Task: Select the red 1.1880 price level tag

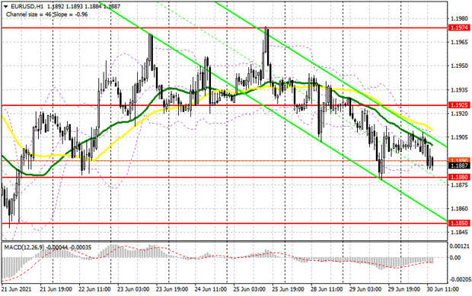Action: point(459,177)
